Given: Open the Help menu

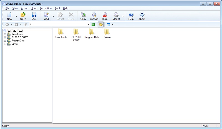Looking at the screenshot, I should point(65,8).
